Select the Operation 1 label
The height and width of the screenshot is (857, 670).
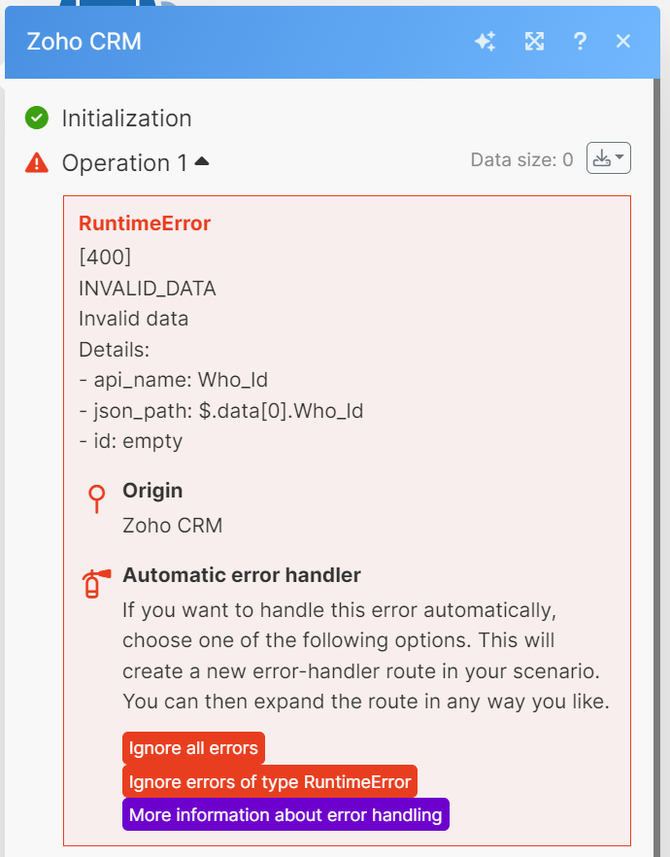(124, 163)
